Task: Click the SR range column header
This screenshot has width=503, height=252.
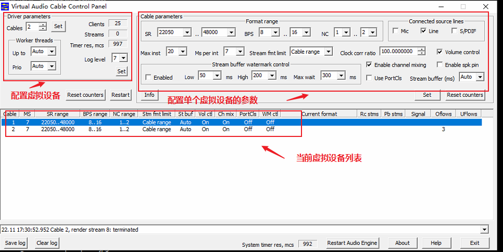Action: click(x=57, y=114)
